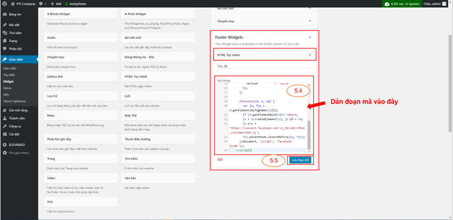
Task: Click the Gói mở rộng plugin icon
Action: [4, 110]
